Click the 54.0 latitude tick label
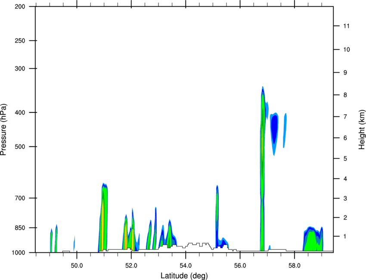 point(186,266)
